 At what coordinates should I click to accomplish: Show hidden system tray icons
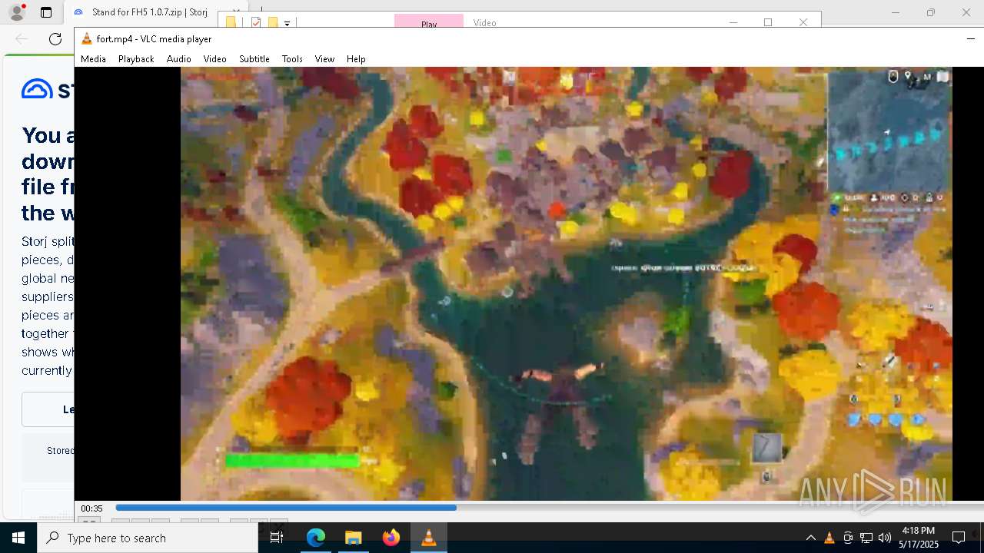coord(810,538)
